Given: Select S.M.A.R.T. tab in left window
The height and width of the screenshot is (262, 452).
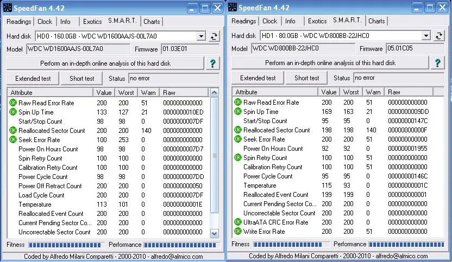Looking at the screenshot, I should point(122,21).
